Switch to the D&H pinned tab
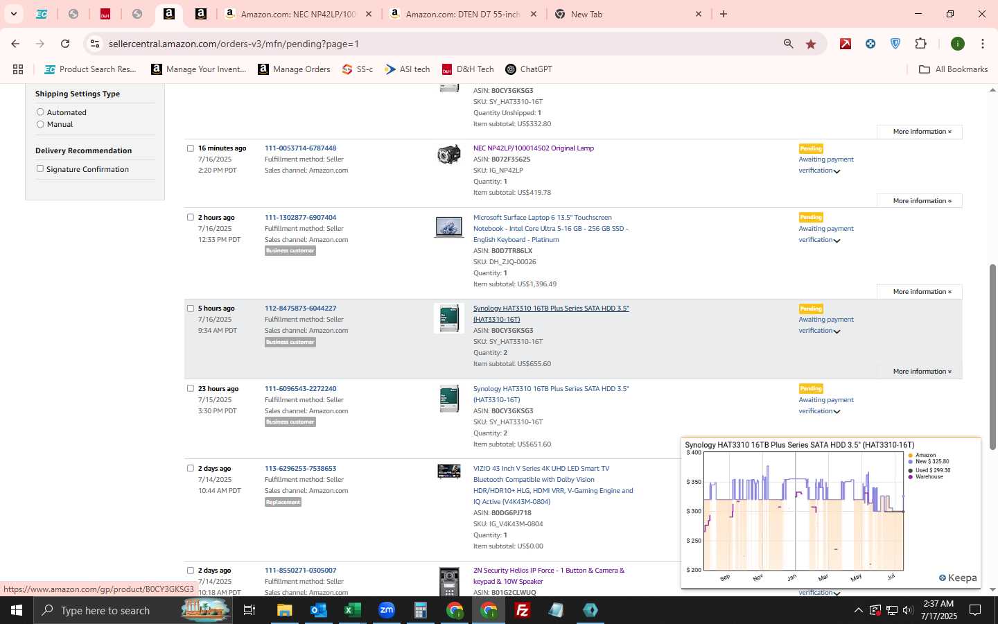Image resolution: width=998 pixels, height=624 pixels. [x=105, y=14]
